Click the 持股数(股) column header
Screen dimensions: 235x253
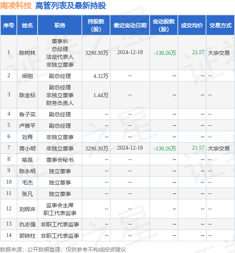[x=96, y=25]
